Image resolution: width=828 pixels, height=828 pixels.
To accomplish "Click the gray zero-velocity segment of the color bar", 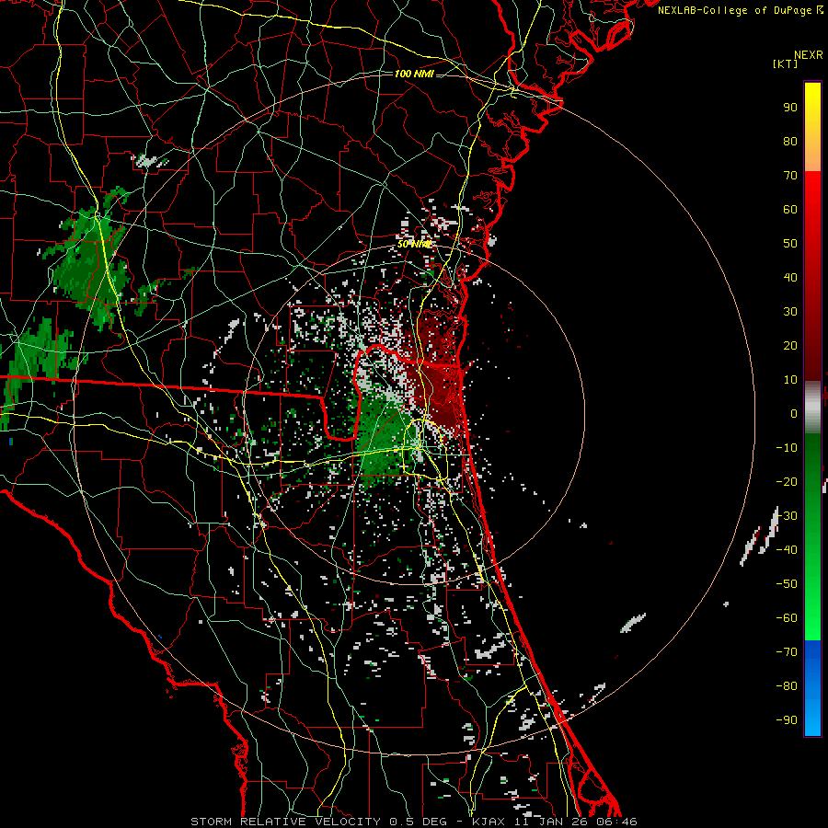I will pyautogui.click(x=812, y=408).
